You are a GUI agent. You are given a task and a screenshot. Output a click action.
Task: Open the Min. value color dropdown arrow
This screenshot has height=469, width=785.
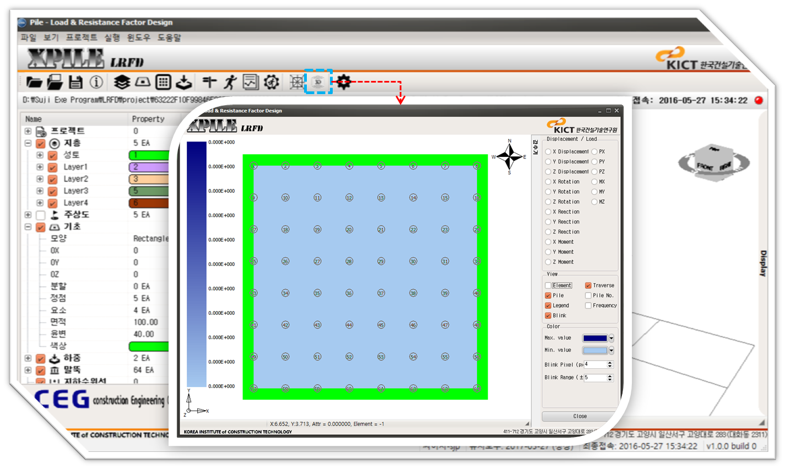611,351
